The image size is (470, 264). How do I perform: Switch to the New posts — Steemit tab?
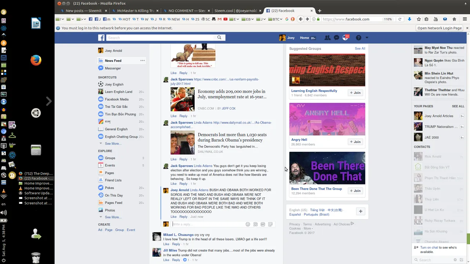pos(83,11)
